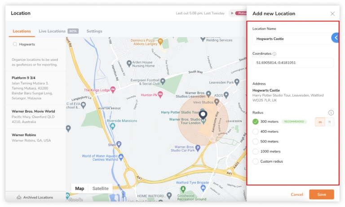Screen dimensions: 345x207
Task: Switch radius unit to meters (m)
Action: click(x=320, y=122)
